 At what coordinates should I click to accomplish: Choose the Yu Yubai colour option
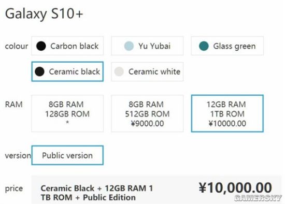(147, 46)
